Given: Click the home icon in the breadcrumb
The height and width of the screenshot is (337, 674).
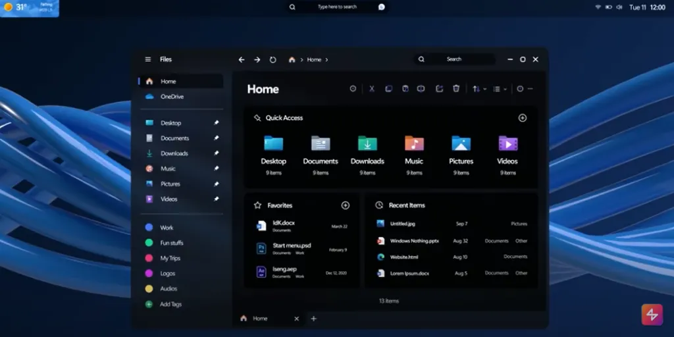Looking at the screenshot, I should (292, 60).
